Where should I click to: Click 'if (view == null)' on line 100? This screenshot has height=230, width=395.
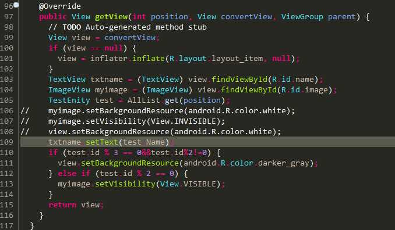click(87, 48)
